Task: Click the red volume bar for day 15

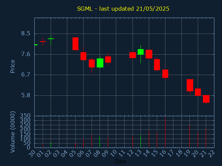Action: click(157, 140)
